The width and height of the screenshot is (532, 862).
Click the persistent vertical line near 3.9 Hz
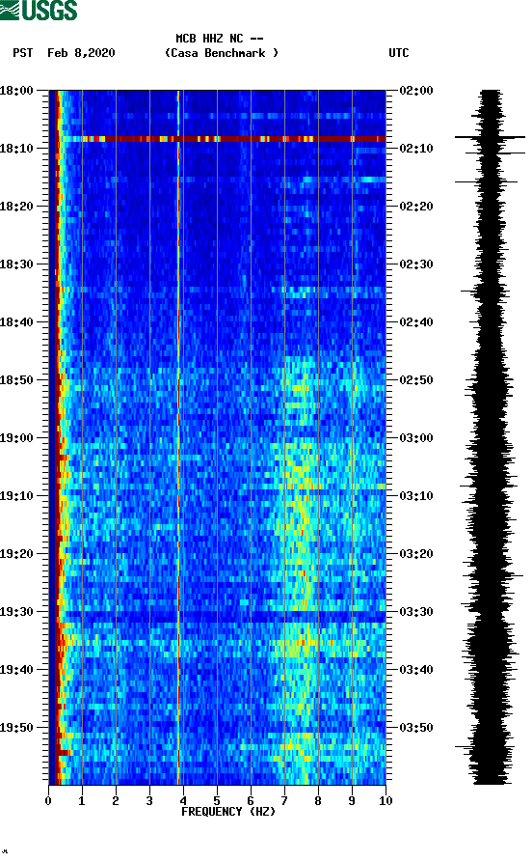point(178,437)
